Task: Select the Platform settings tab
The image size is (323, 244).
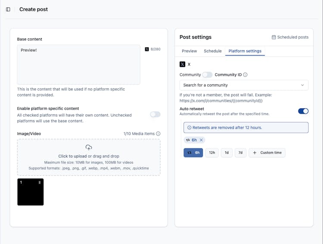Action: coord(245,51)
